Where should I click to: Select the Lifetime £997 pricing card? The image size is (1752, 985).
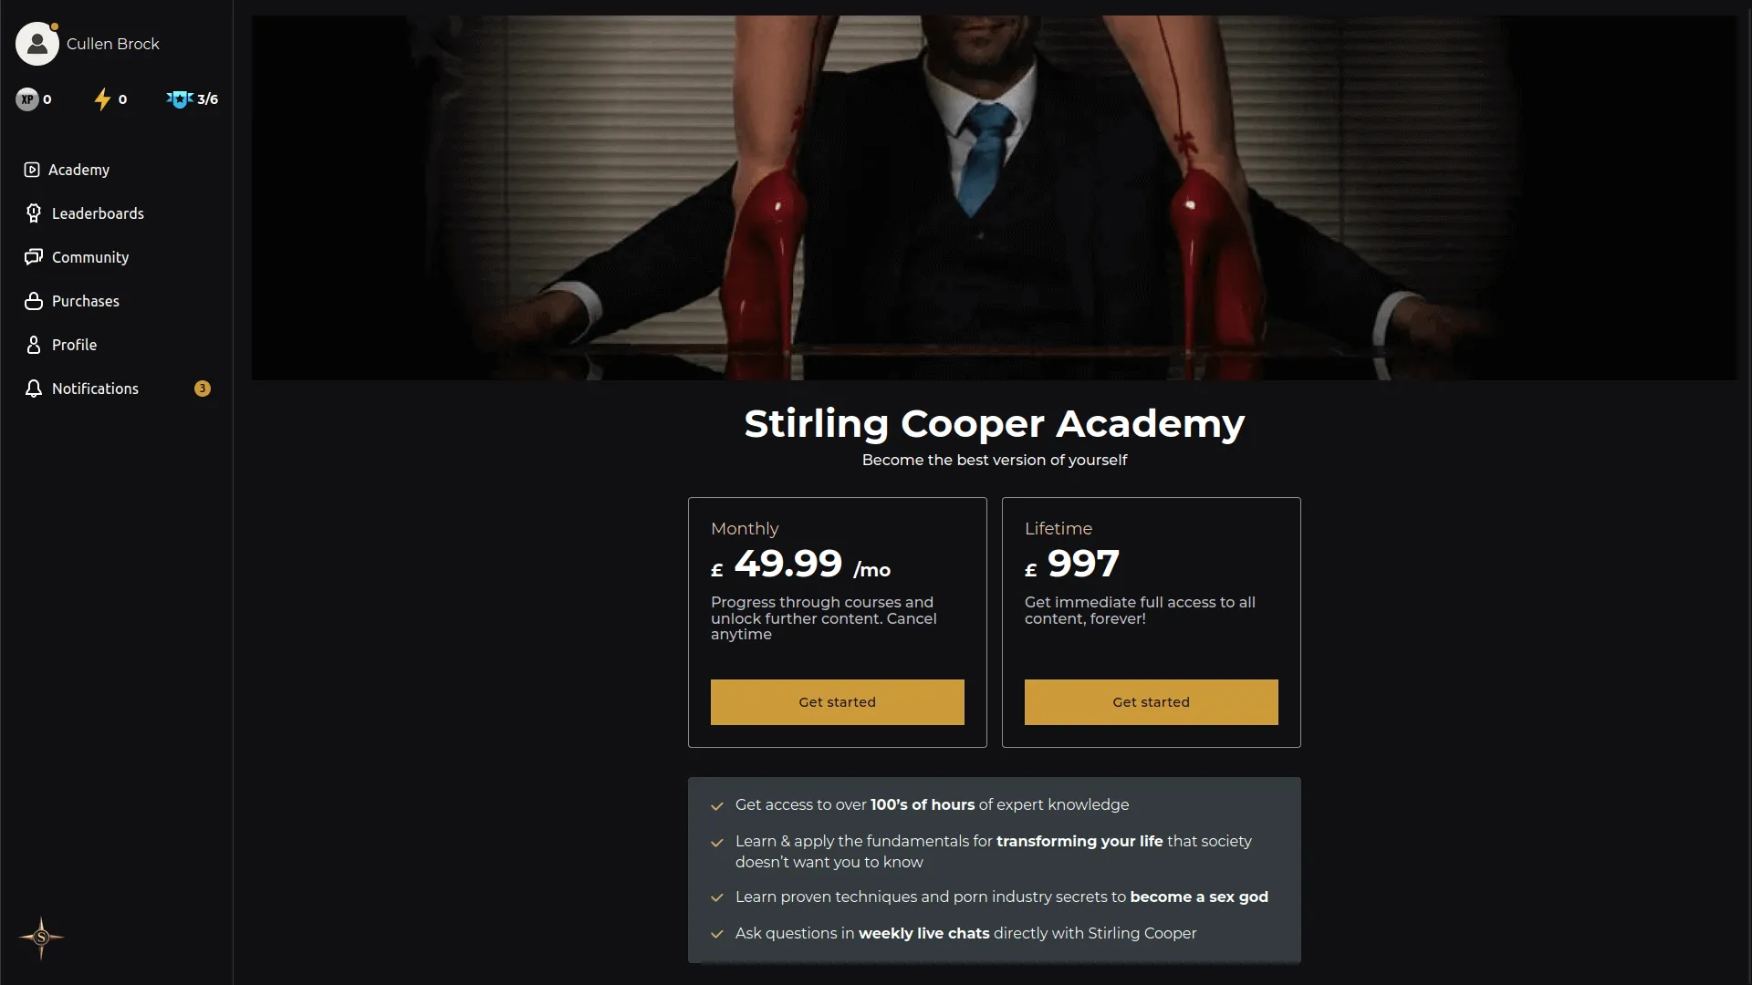pyautogui.click(x=1151, y=622)
